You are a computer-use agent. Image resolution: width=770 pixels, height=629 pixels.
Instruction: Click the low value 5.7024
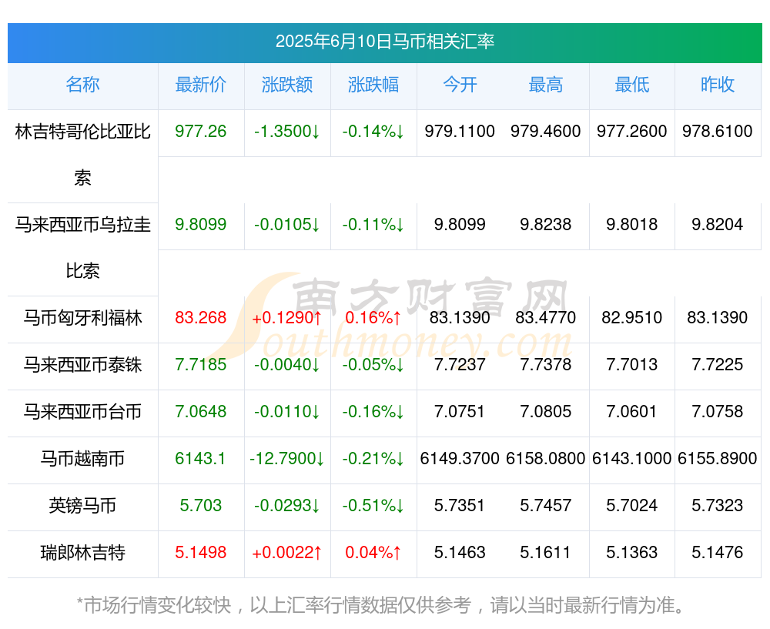(632, 506)
